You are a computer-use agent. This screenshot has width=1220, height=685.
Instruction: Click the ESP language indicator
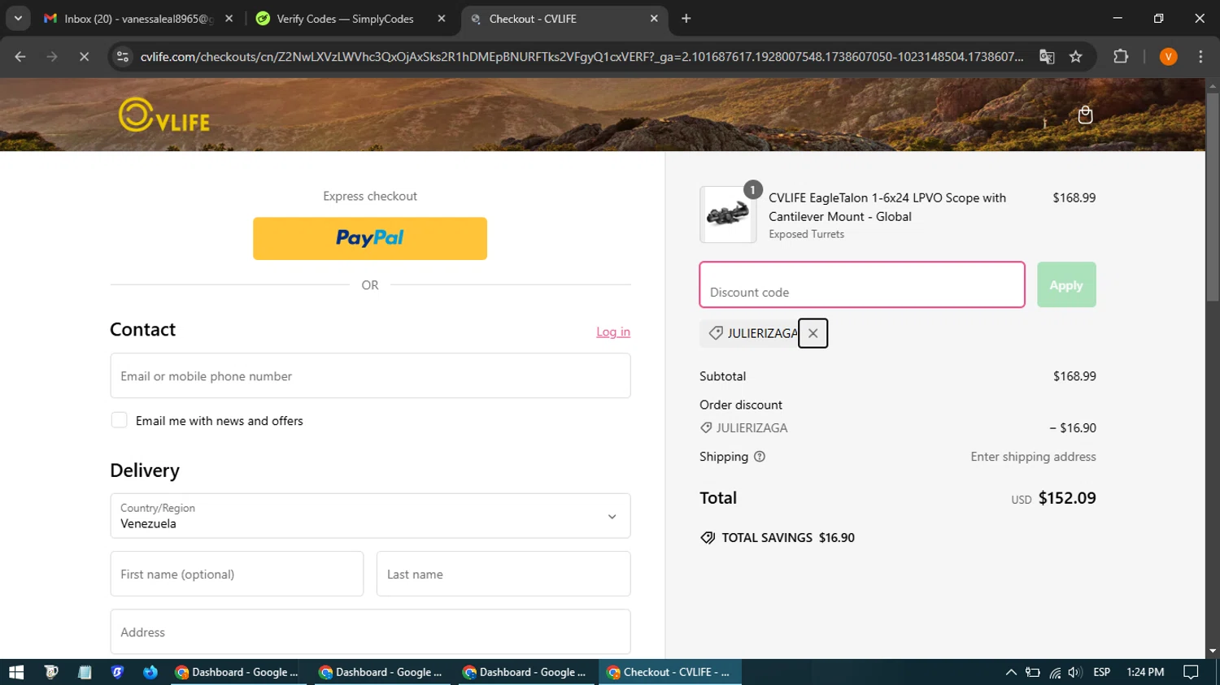pos(1102,672)
